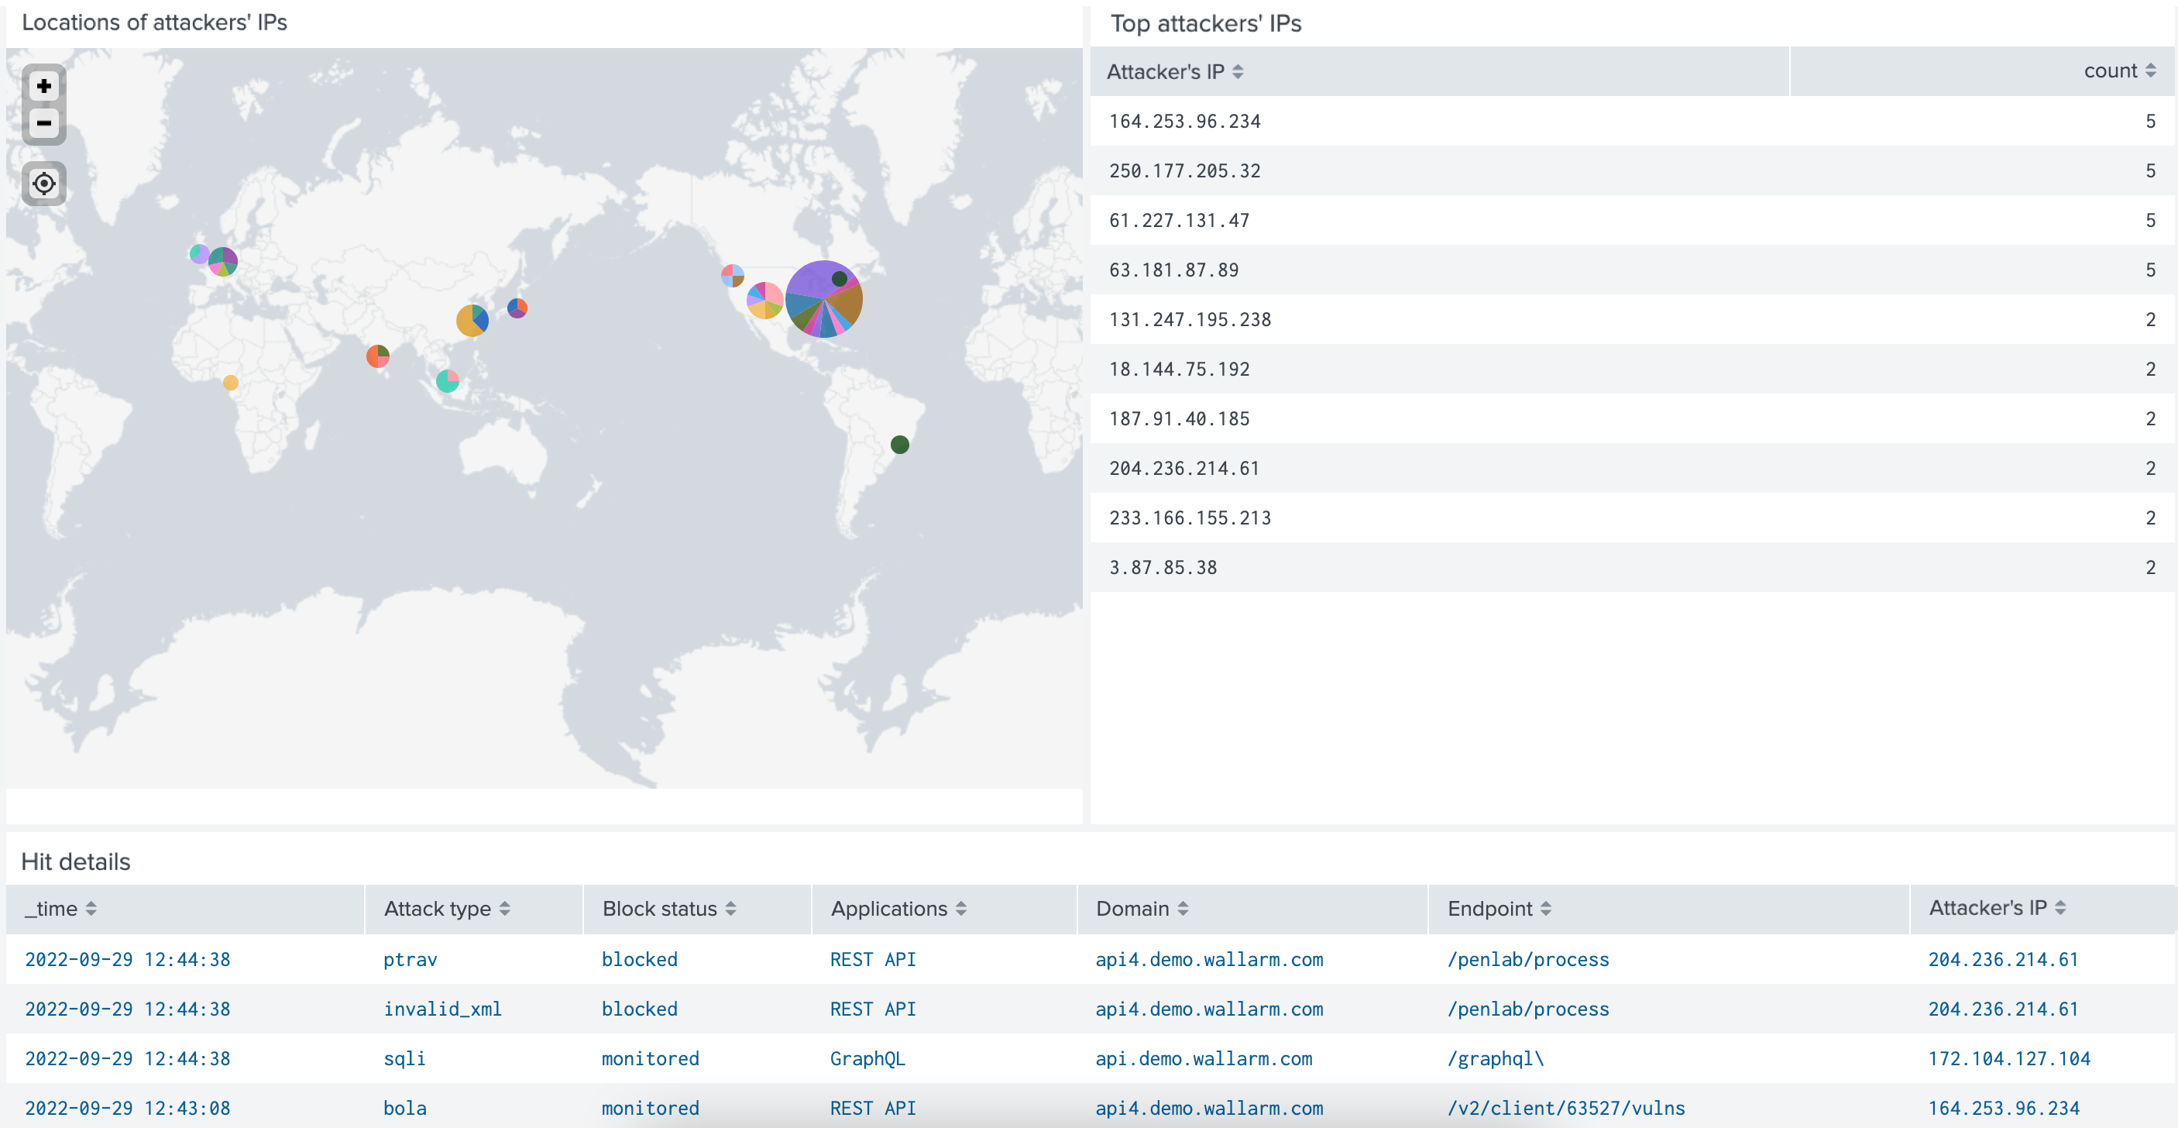This screenshot has width=2178, height=1128.
Task: Reset map position with the target icon
Action: 43,183
